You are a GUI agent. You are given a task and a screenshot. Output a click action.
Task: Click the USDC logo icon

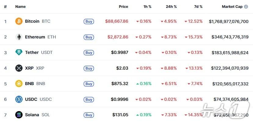pyautogui.click(x=19, y=99)
